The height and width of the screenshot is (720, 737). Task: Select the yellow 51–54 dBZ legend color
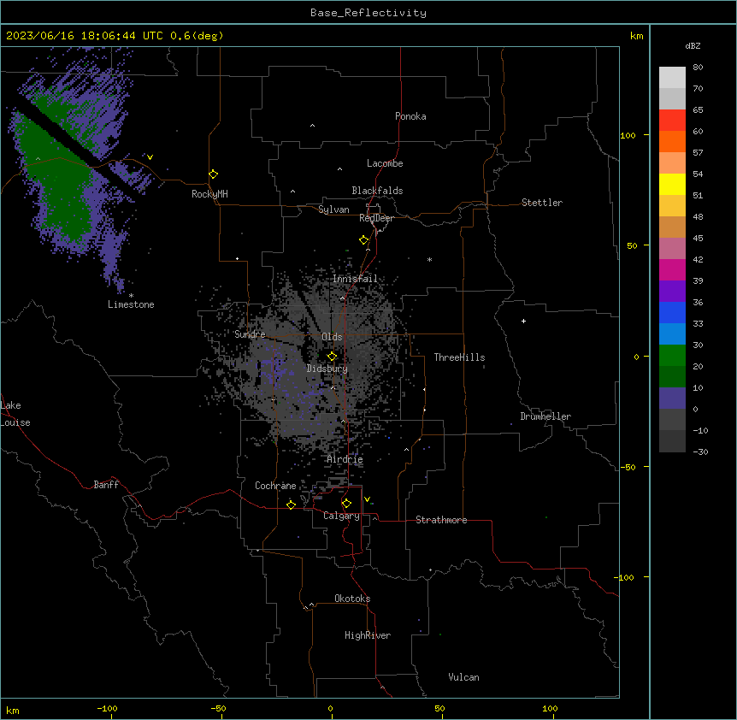[672, 184]
